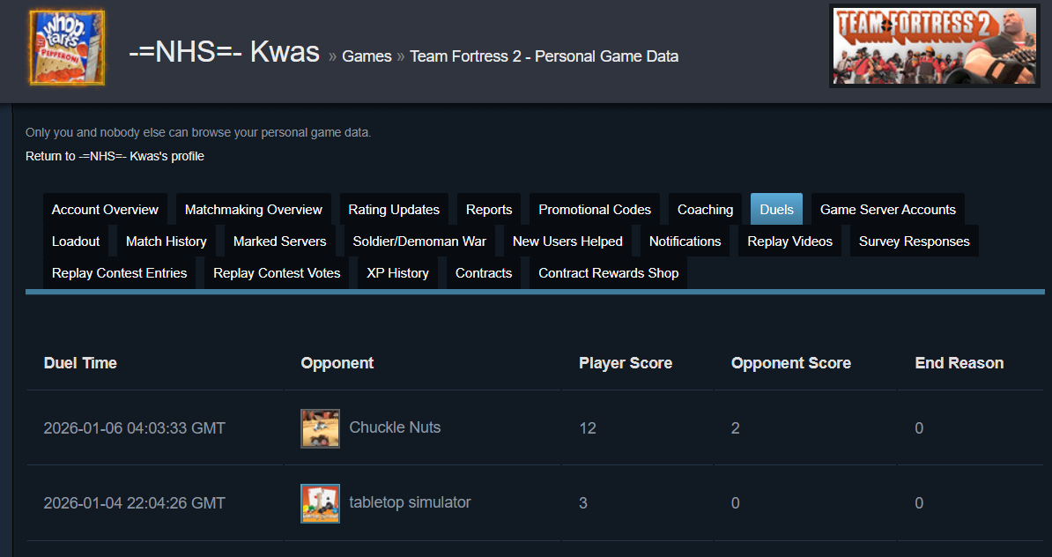Click the Chuckle Nuts opponent name
The image size is (1052, 557).
tap(395, 427)
